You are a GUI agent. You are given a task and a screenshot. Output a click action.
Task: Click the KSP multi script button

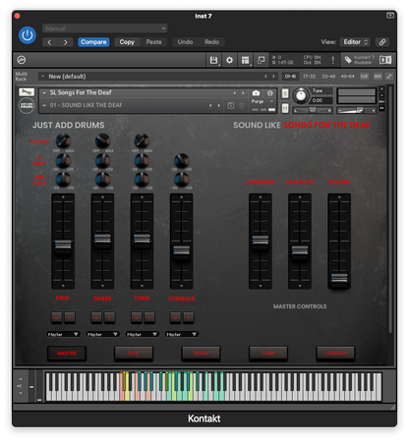(364, 77)
